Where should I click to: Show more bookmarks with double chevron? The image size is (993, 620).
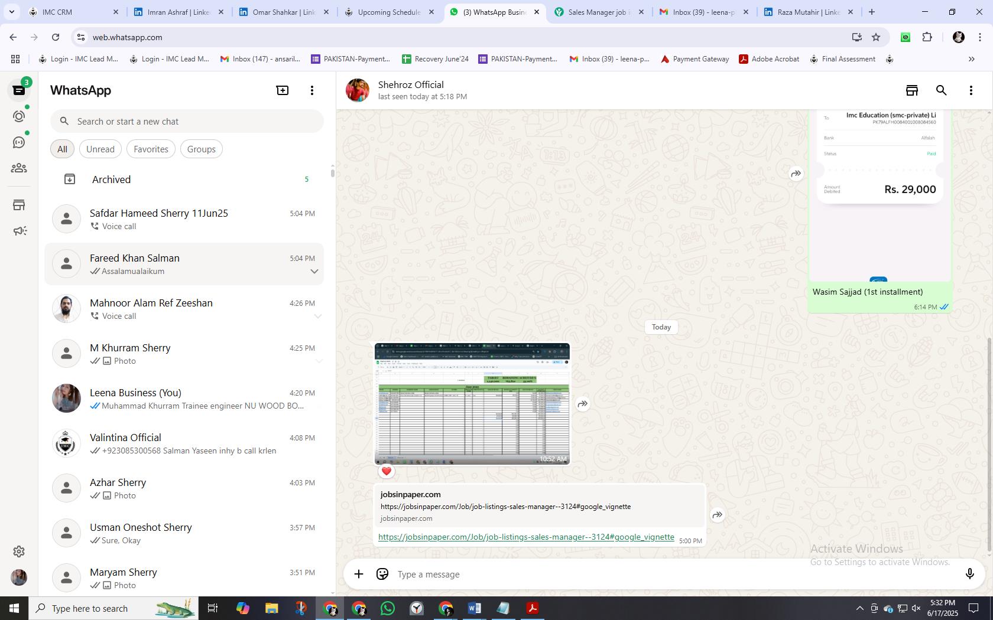pyautogui.click(x=971, y=59)
